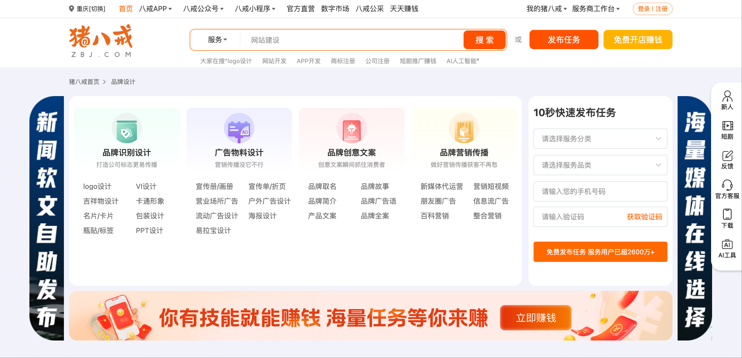
Task: Open the 短剧 film icon
Action: click(x=727, y=126)
